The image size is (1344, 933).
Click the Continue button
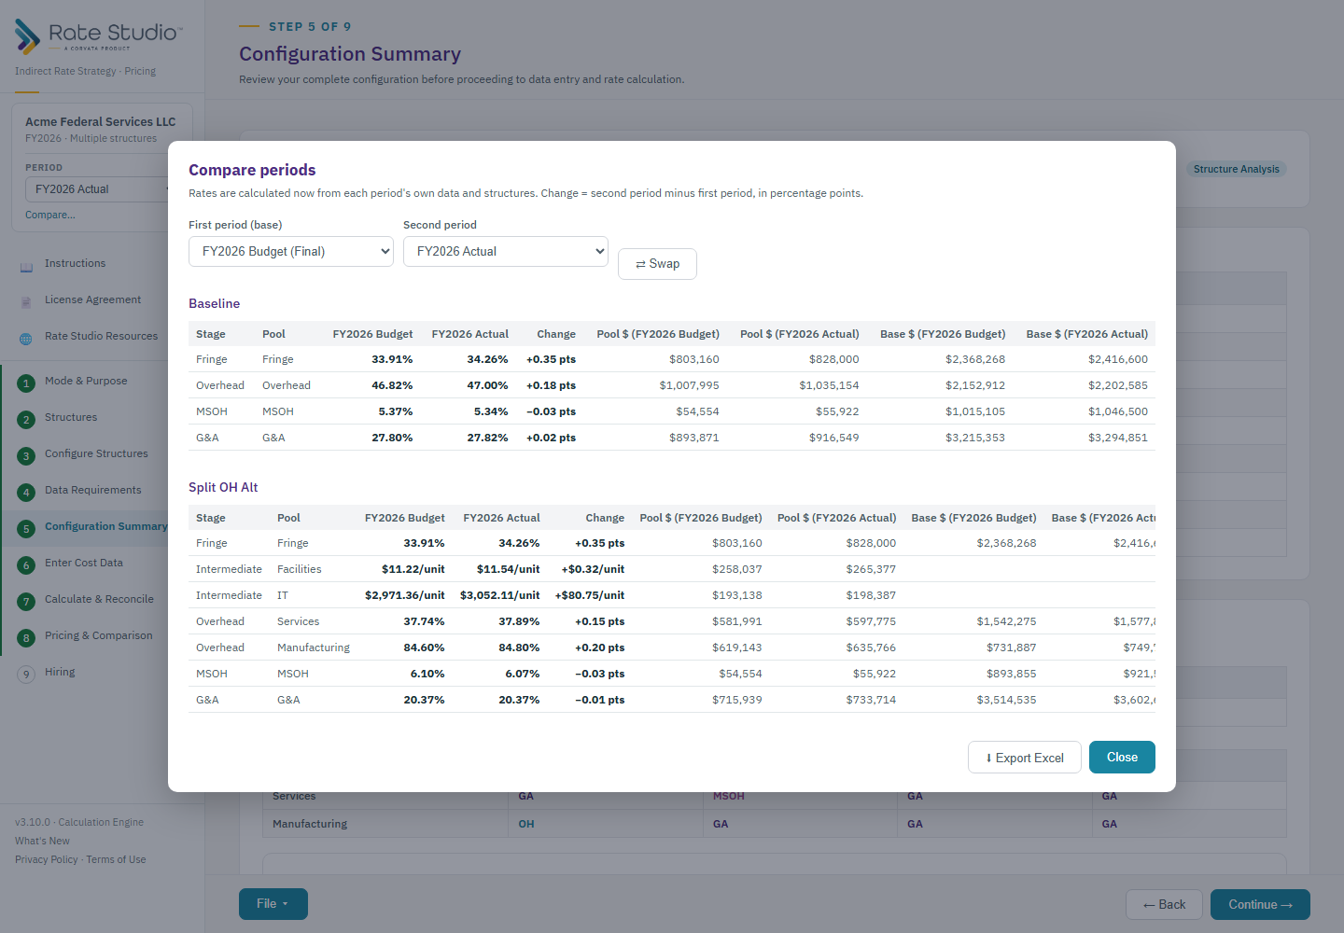click(x=1260, y=905)
